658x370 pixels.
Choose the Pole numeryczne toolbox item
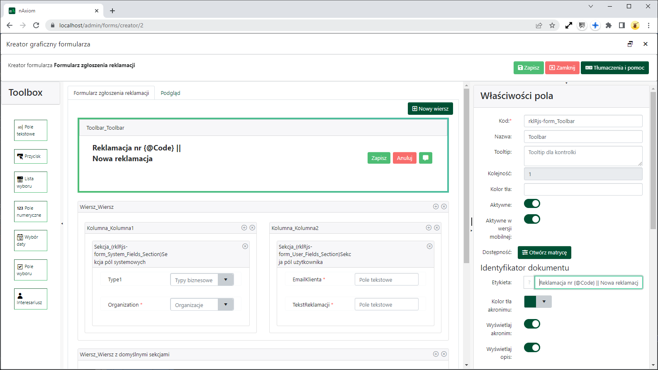point(30,212)
